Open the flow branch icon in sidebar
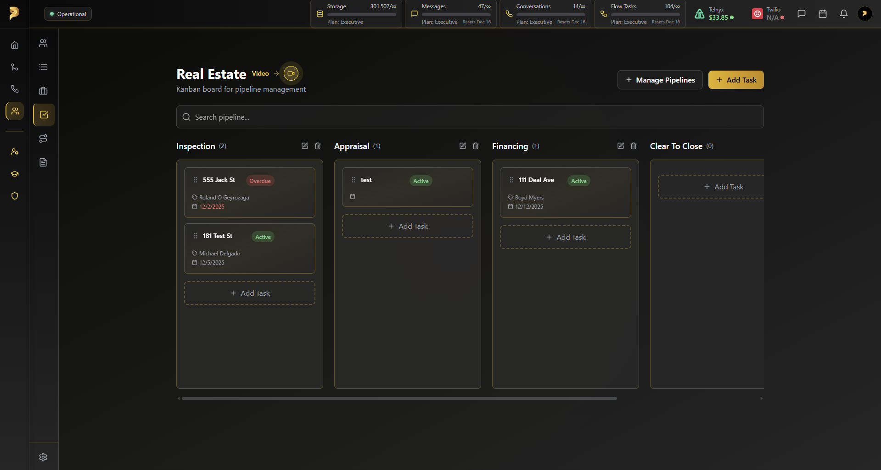 (15, 67)
